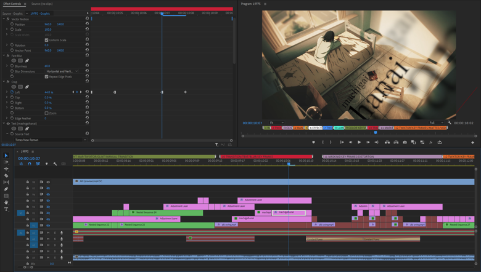This screenshot has height=272, width=481.
Task: Open the 19FPS timeline panel menu
Action: click(33, 151)
